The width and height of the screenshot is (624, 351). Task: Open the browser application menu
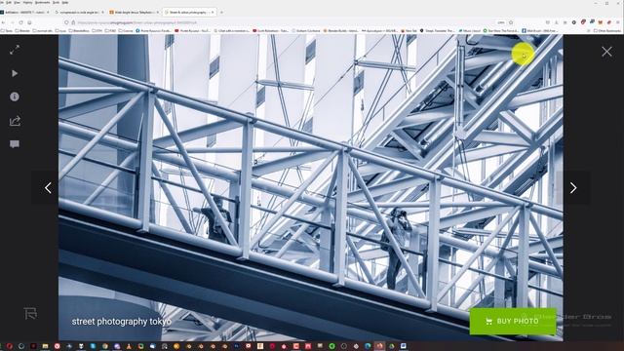(618, 22)
